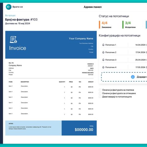Click the orange Закажани status bar
This screenshot has height=147, width=147.
click(100, 24)
